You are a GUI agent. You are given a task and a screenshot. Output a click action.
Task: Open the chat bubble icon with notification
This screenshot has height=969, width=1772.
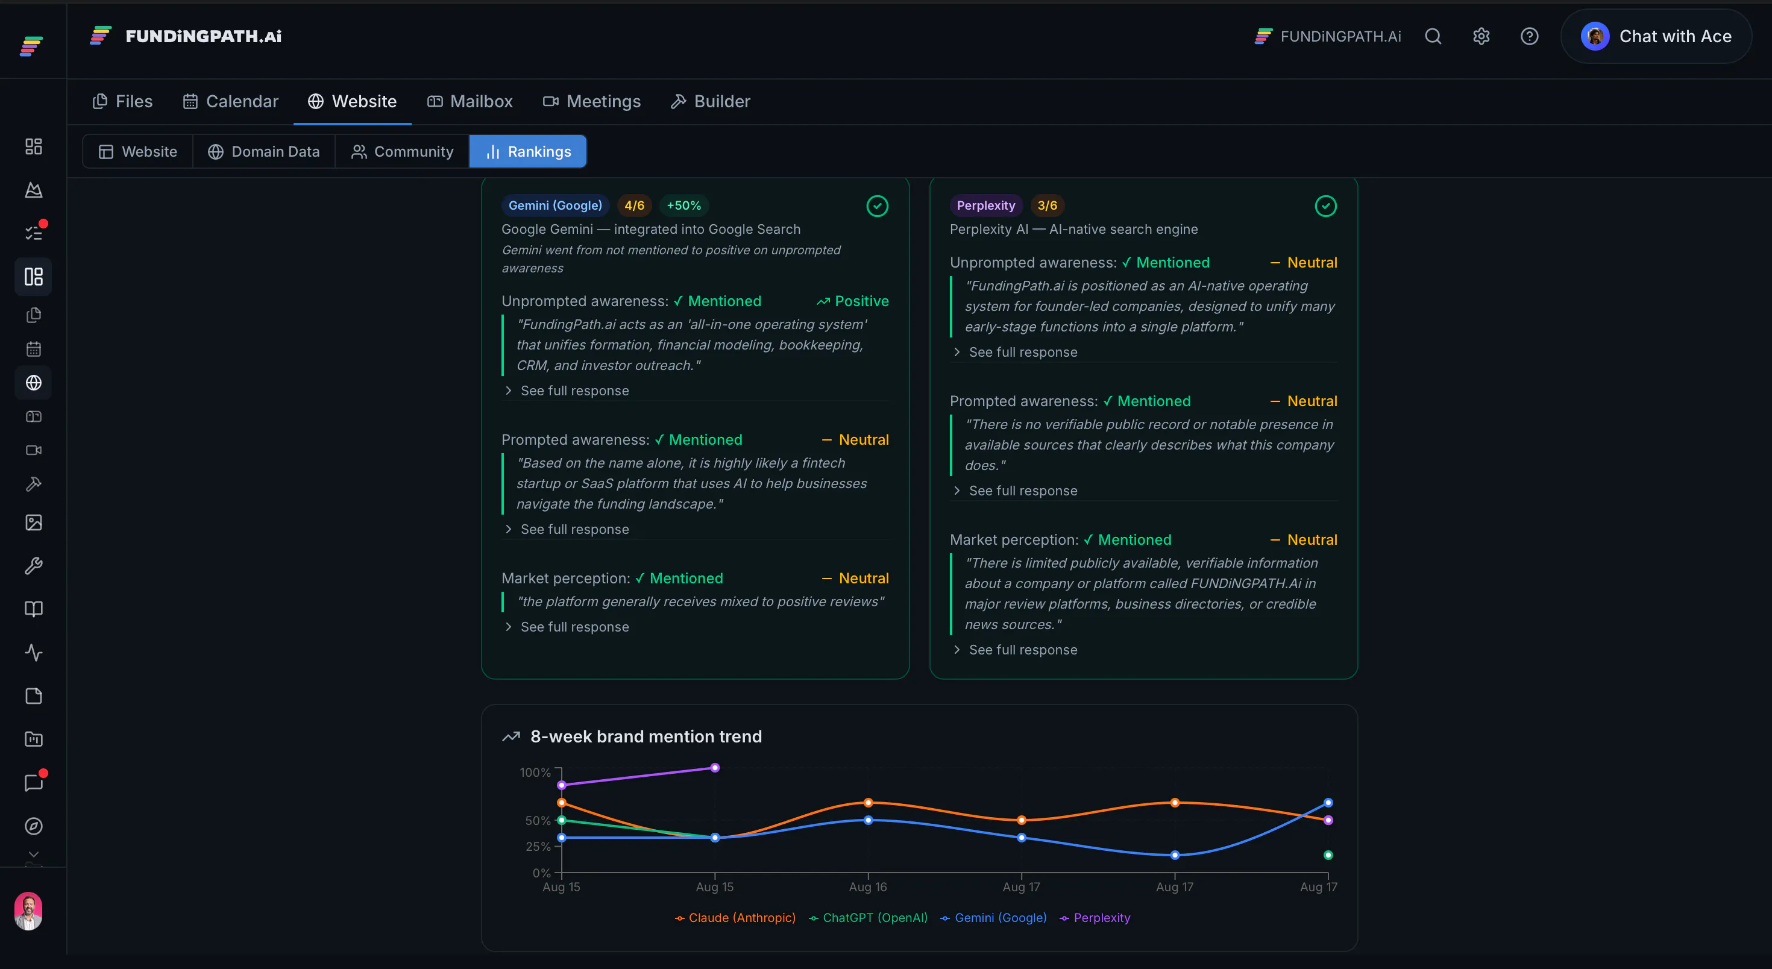click(x=33, y=783)
